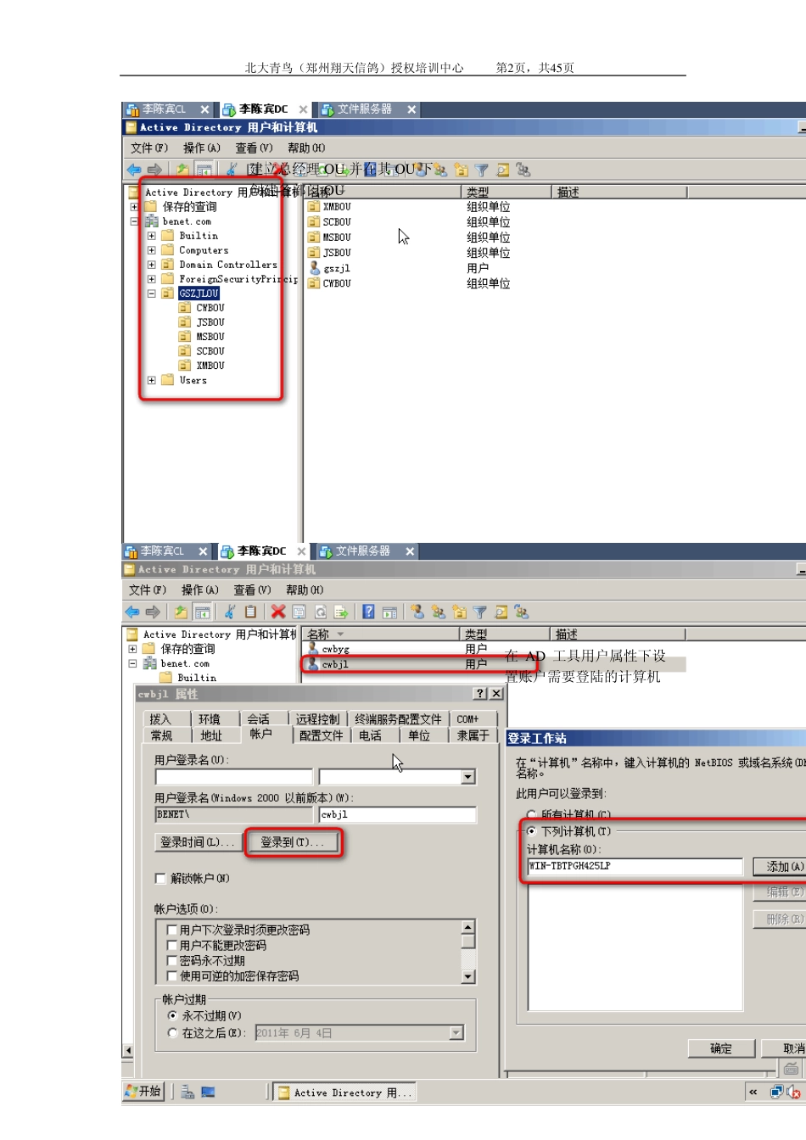Open 操作(A) menu in upper AD window
The height and width of the screenshot is (1140, 806).
click(201, 148)
